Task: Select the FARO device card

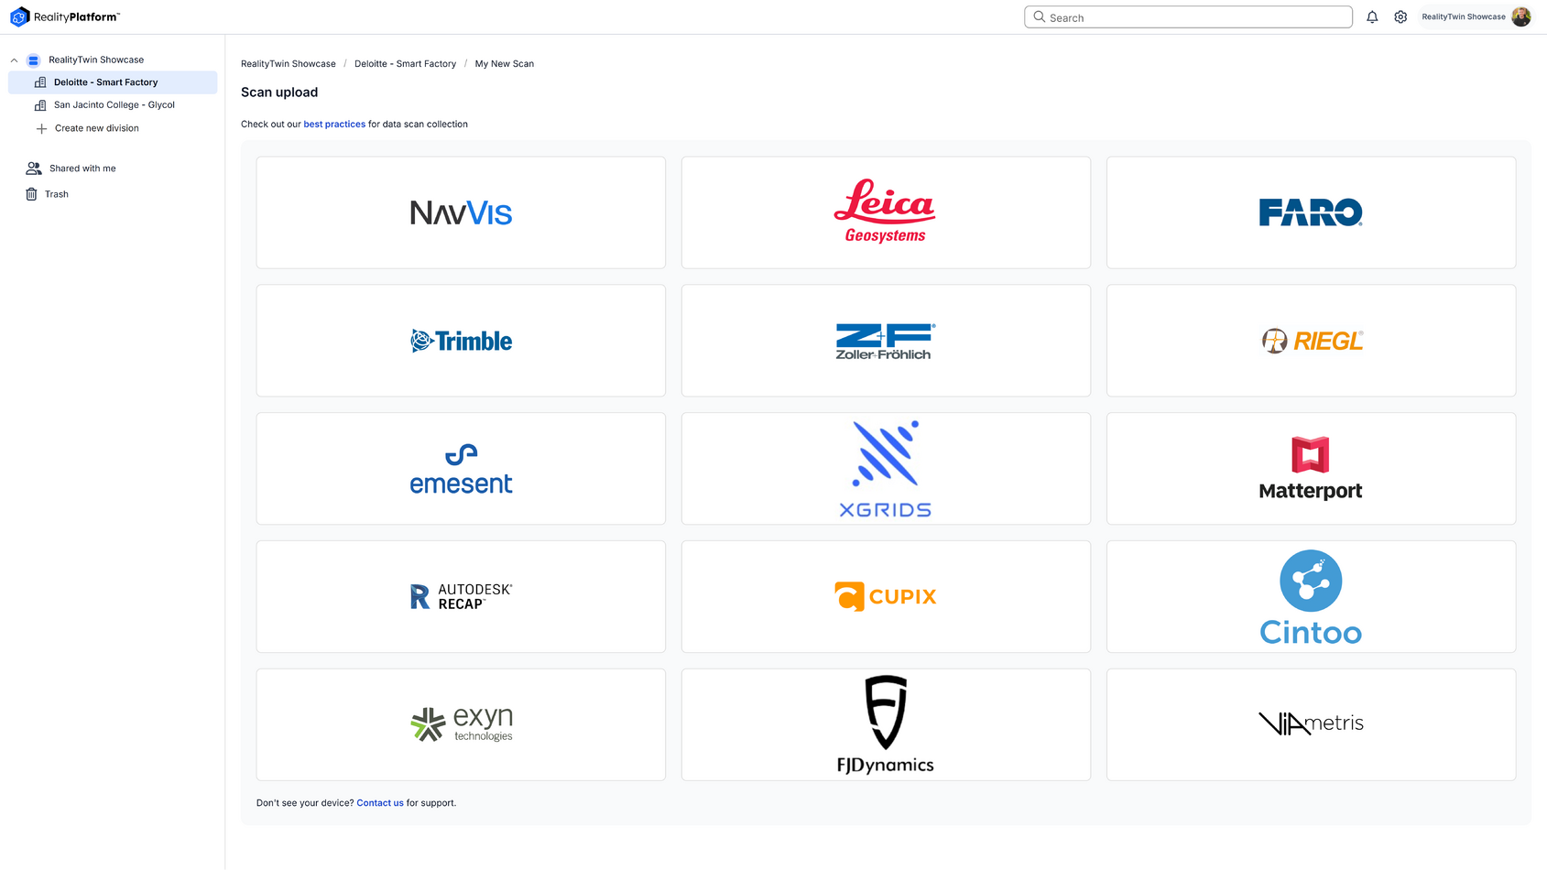Action: click(1310, 212)
